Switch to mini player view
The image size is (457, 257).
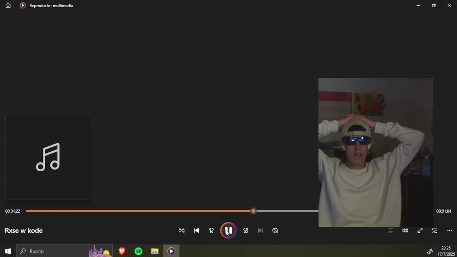coord(435,231)
